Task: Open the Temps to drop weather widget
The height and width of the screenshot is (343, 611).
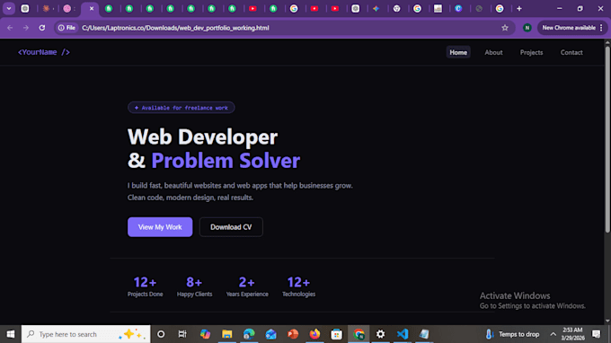Action: click(x=512, y=334)
